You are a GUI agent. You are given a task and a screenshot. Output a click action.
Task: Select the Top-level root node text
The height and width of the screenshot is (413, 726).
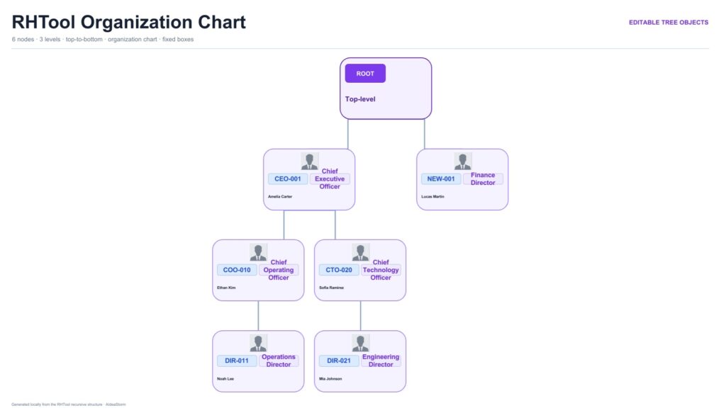pyautogui.click(x=360, y=99)
